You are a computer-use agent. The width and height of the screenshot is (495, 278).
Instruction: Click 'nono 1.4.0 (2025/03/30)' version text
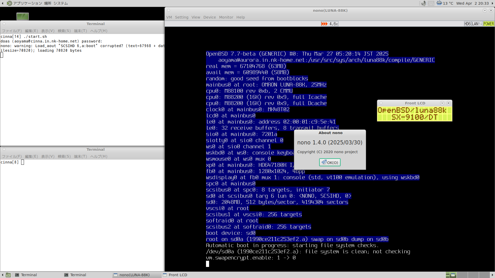click(x=330, y=143)
